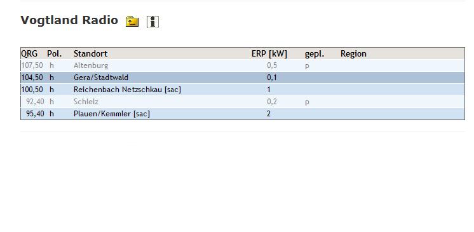Screen dimensions: 474x232
Task: Select the Gera/Stadtwald row
Action: click(243, 78)
